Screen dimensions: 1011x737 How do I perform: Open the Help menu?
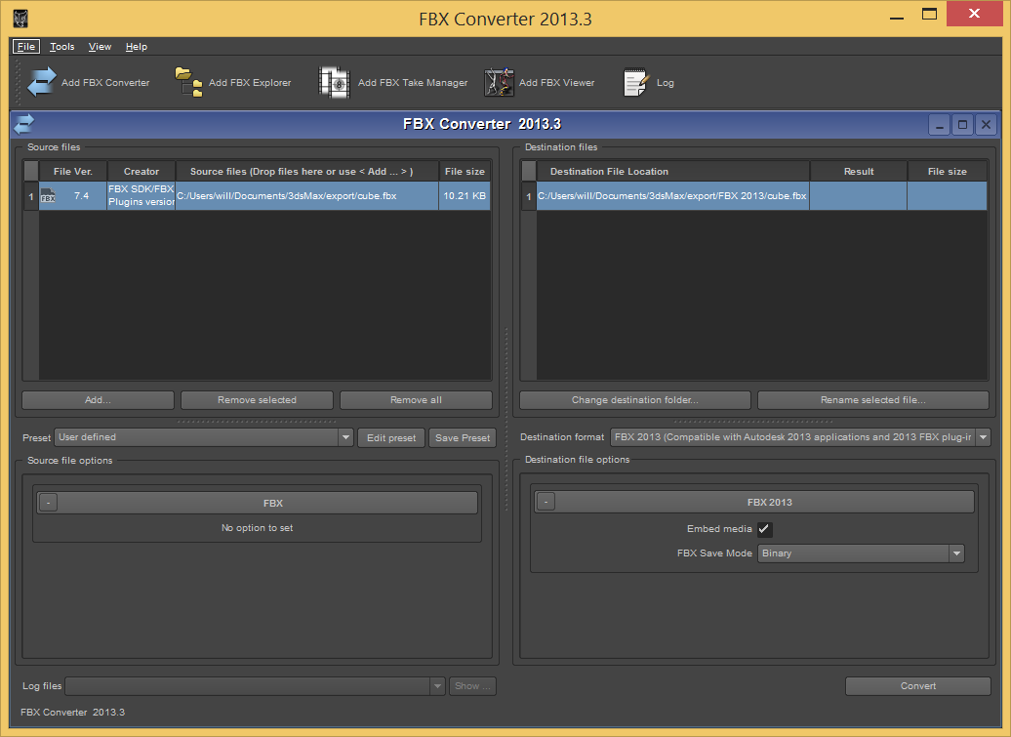(x=136, y=47)
